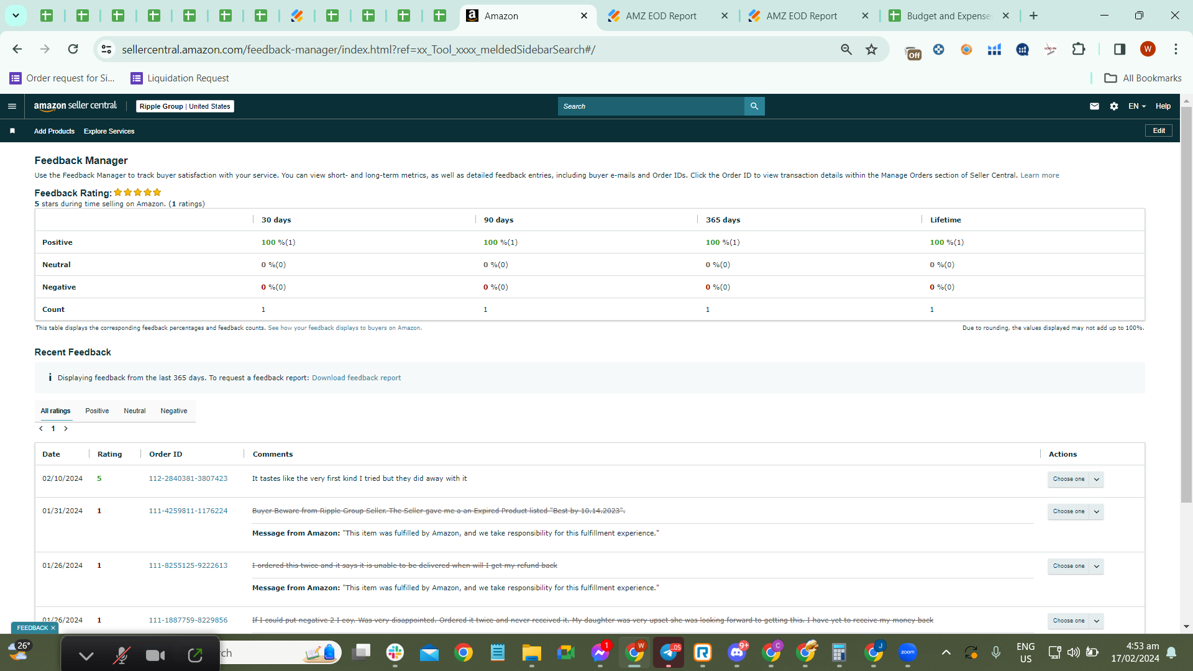Select the All ratings tab

(x=55, y=411)
